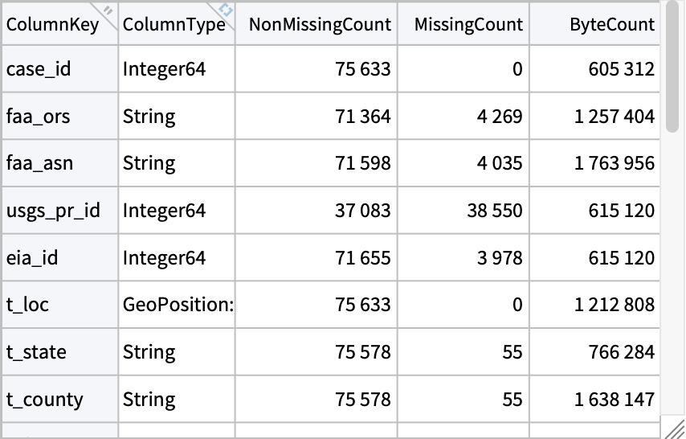This screenshot has width=686, height=439.
Task: Select the ColumnKey column header
Action: pyautogui.click(x=53, y=25)
